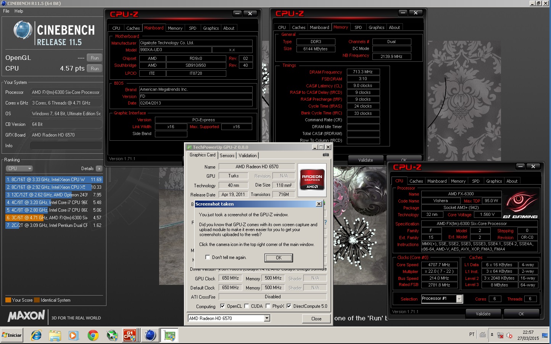
Task: Click the GPU-Z camera screenshot icon
Action: click(x=325, y=155)
